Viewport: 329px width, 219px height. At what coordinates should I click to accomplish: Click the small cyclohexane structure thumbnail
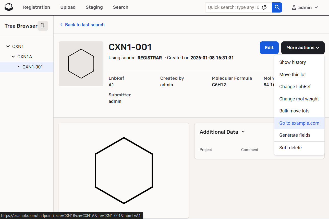point(81,64)
